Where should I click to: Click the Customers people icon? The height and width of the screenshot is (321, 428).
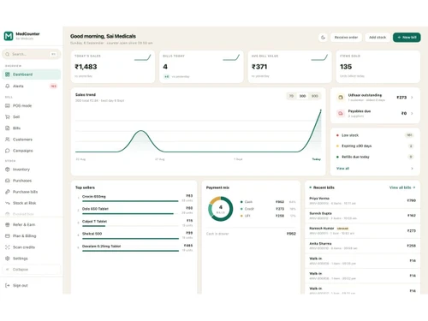8,140
